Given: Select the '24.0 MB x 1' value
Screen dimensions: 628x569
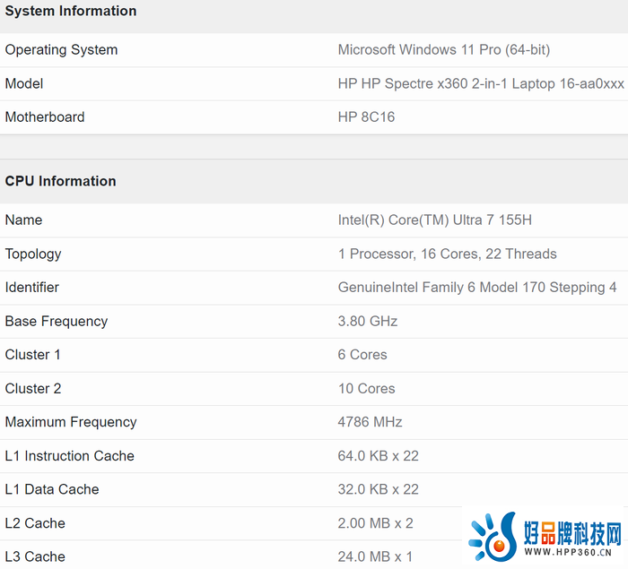Looking at the screenshot, I should pos(375,556).
